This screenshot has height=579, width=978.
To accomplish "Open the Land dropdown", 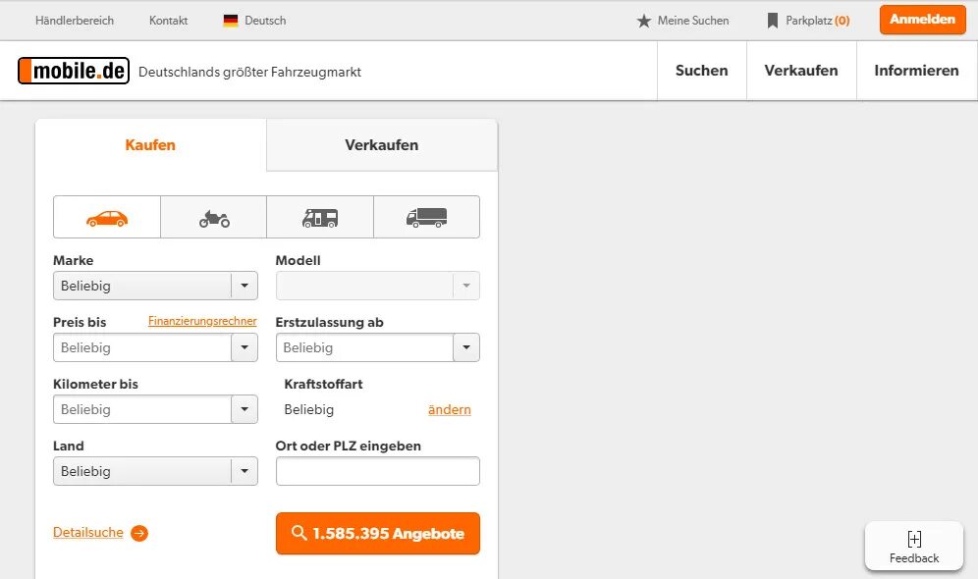I will pyautogui.click(x=155, y=470).
